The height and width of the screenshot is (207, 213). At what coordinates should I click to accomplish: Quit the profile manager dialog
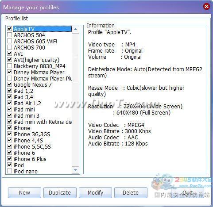(187, 192)
